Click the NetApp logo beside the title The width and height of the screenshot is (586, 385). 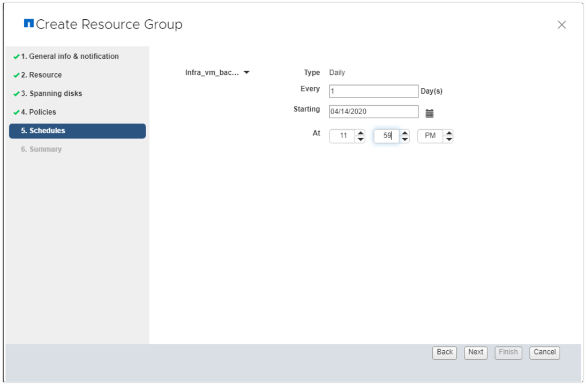[29, 24]
